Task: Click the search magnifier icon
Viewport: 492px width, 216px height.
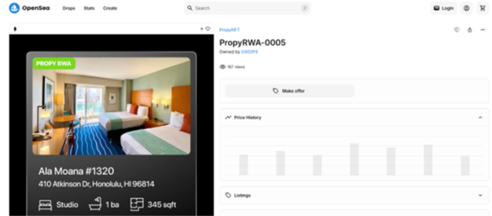Action: click(x=190, y=8)
